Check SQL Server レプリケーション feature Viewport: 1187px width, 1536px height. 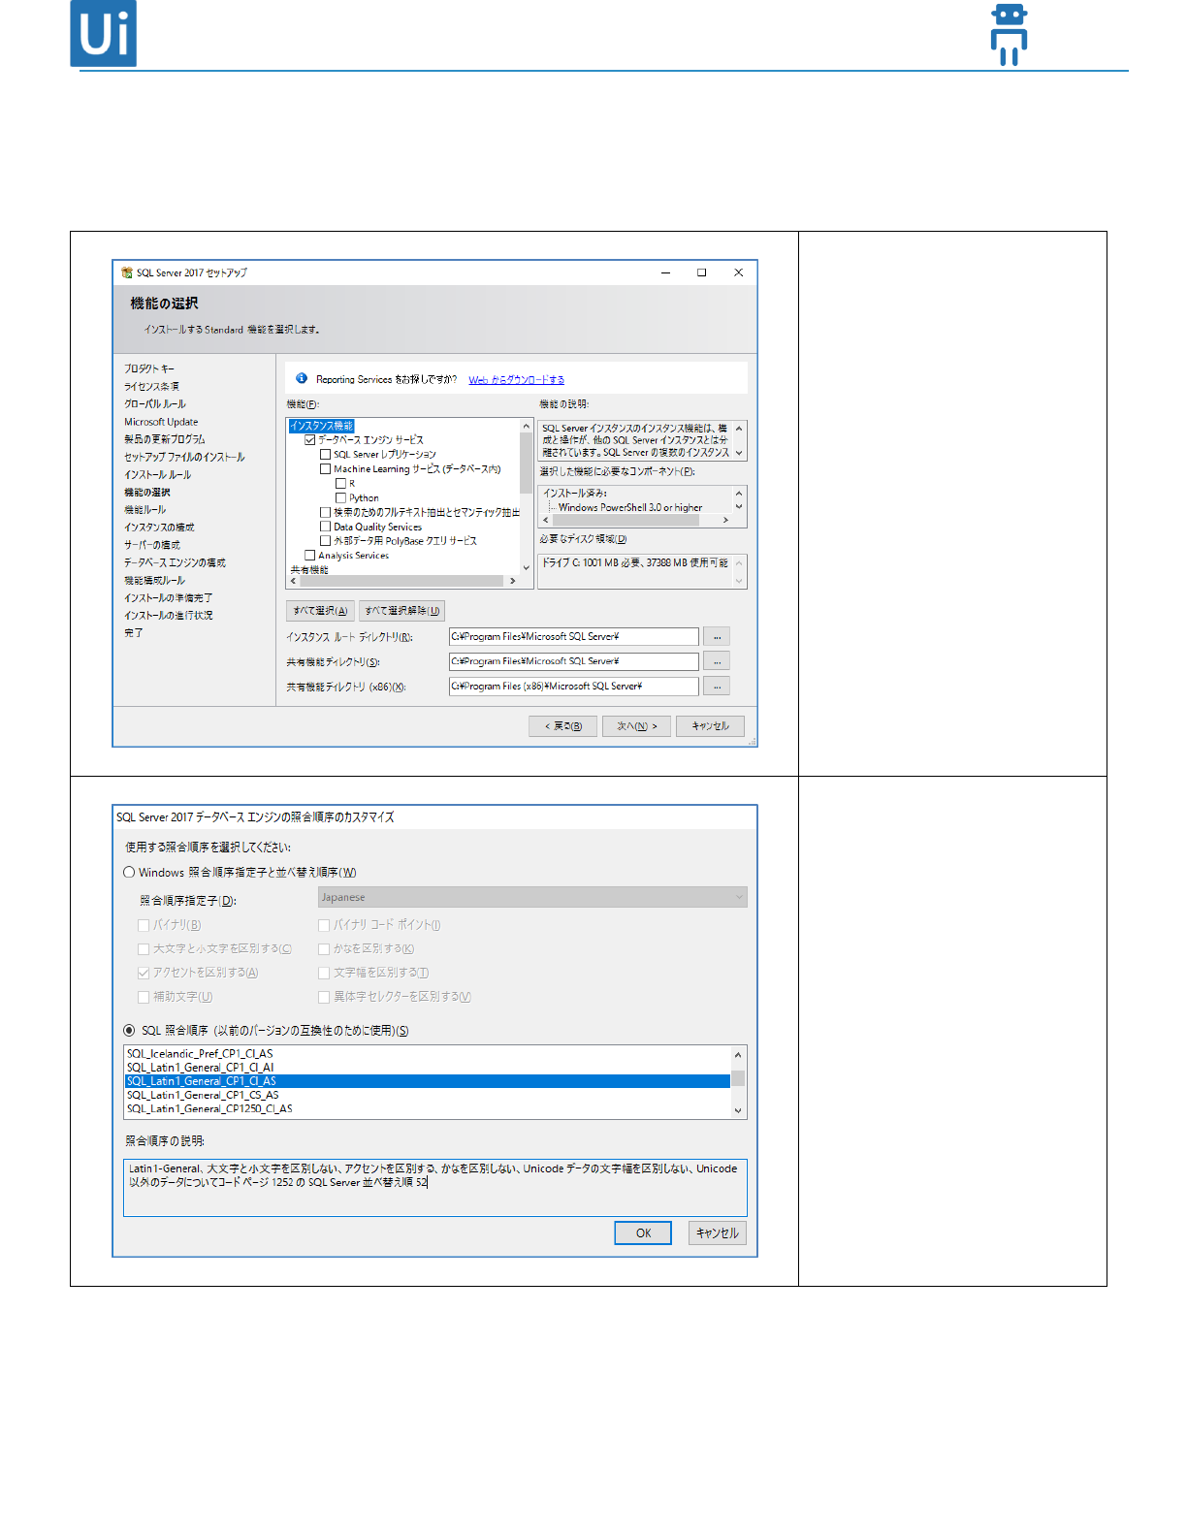(x=325, y=454)
